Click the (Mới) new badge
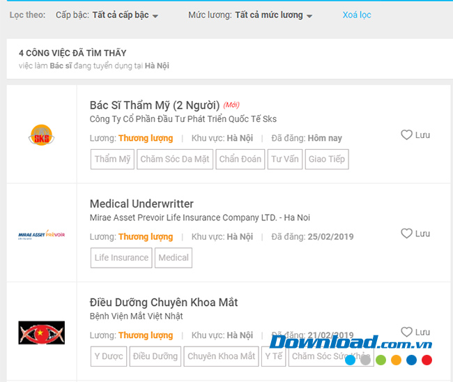The image size is (453, 382). 231,105
